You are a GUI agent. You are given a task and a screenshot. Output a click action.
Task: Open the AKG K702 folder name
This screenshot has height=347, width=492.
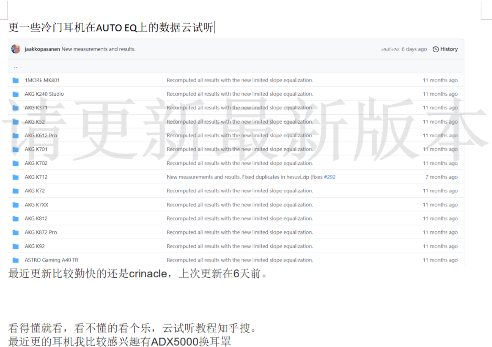[36, 163]
